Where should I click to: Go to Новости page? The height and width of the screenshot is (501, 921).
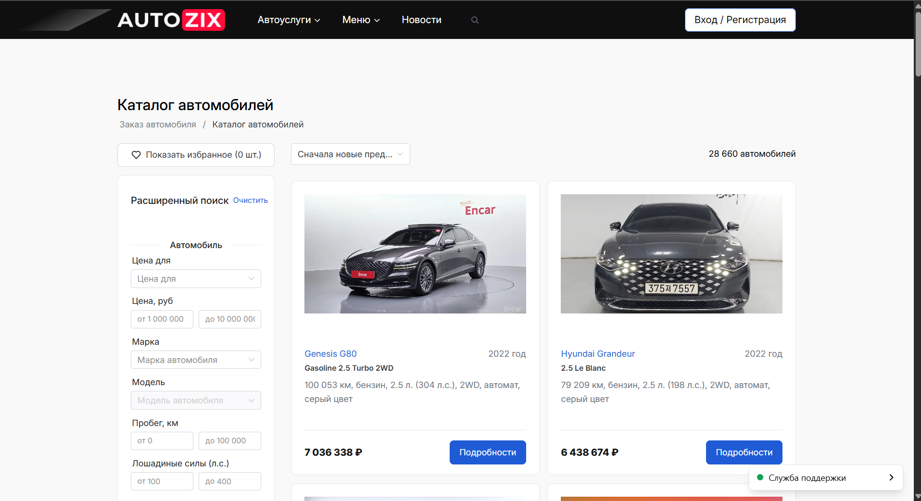click(421, 20)
